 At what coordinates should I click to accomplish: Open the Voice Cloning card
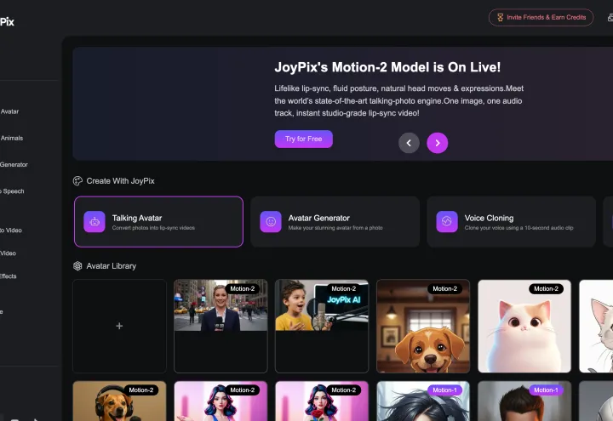511,221
